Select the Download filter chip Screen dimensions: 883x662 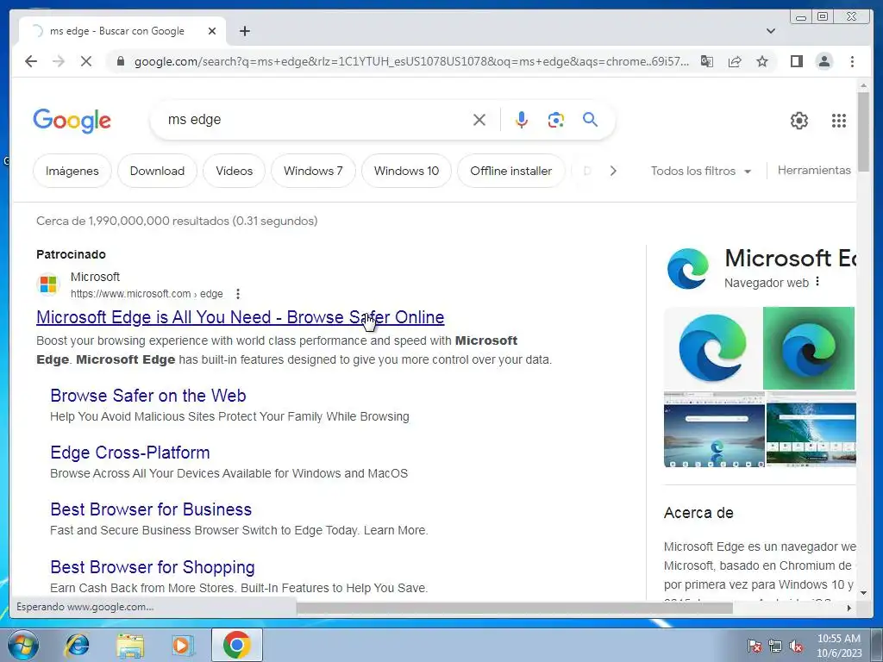coord(157,172)
